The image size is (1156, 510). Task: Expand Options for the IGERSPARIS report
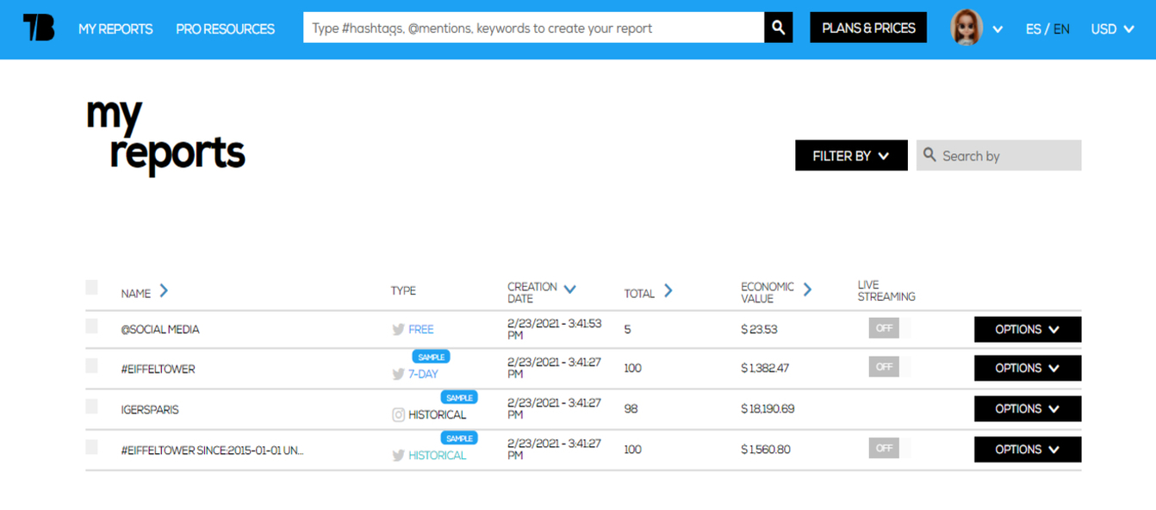[x=1027, y=409]
